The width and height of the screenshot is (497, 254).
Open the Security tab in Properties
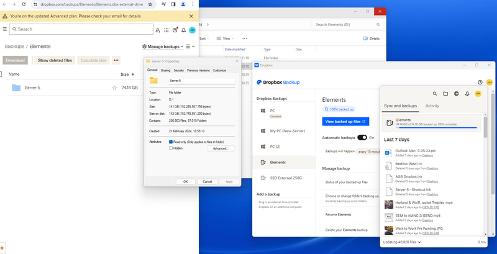(x=178, y=70)
